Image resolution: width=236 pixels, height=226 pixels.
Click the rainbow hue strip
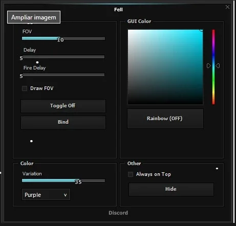(213, 67)
